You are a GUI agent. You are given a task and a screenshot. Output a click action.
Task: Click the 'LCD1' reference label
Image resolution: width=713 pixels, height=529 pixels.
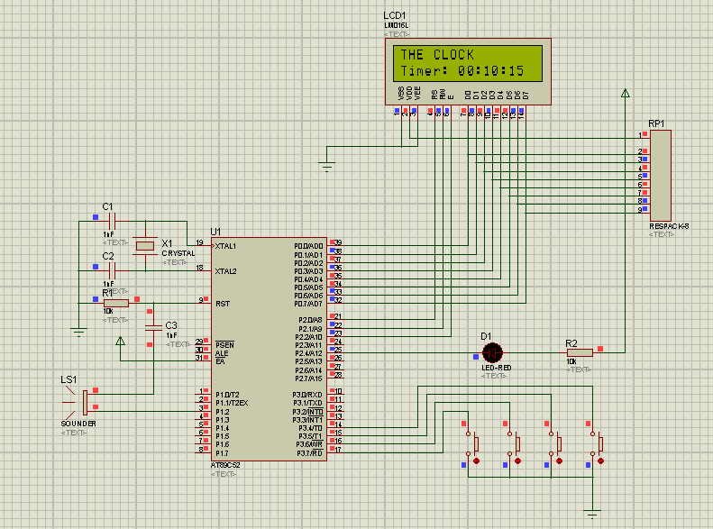coord(394,15)
